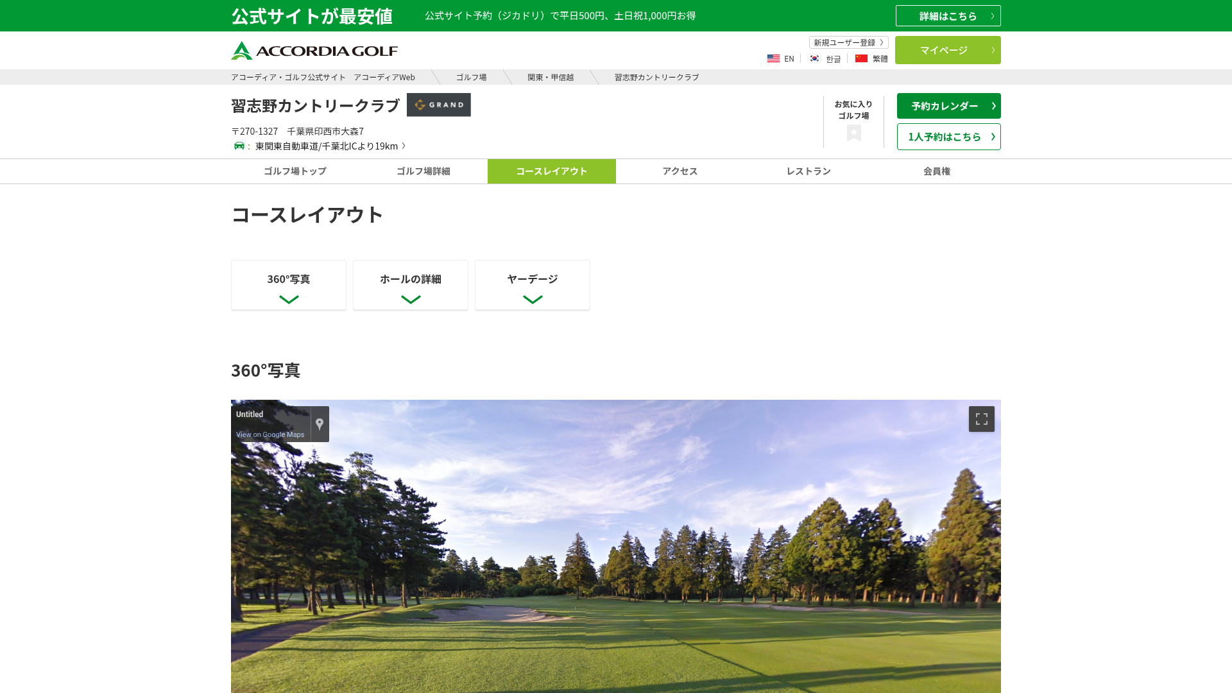
Task: Open the アクセス tab
Action: [x=680, y=171]
